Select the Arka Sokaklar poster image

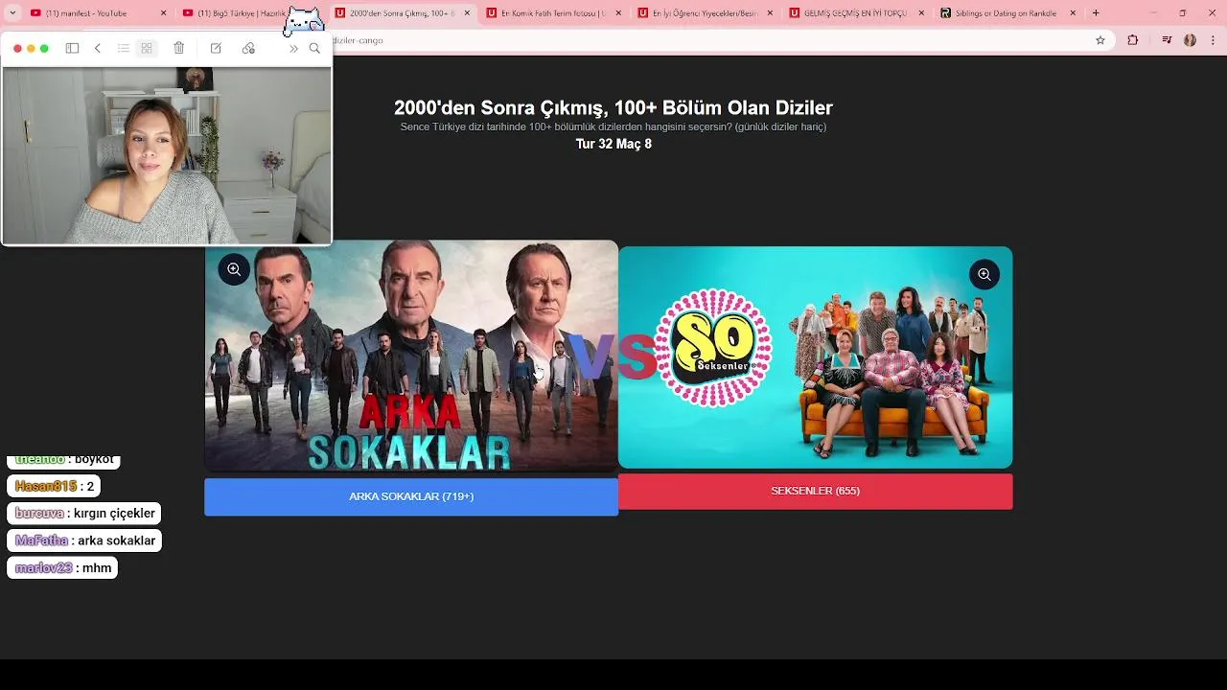click(x=411, y=356)
